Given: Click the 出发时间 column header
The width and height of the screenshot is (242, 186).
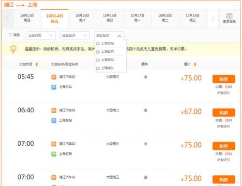Looking at the screenshot, I should [26, 64].
